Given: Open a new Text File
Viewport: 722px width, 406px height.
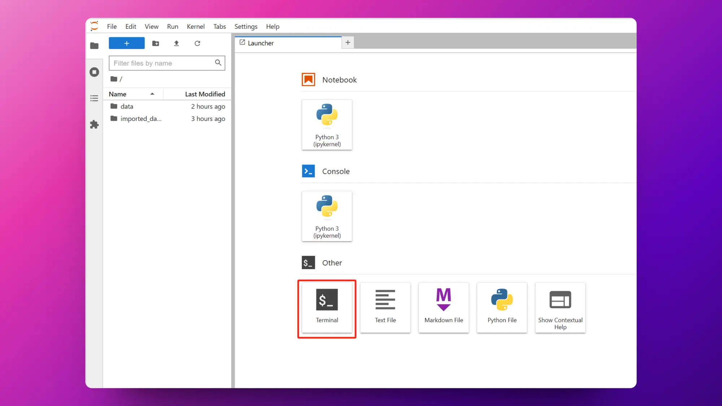Looking at the screenshot, I should click(385, 307).
